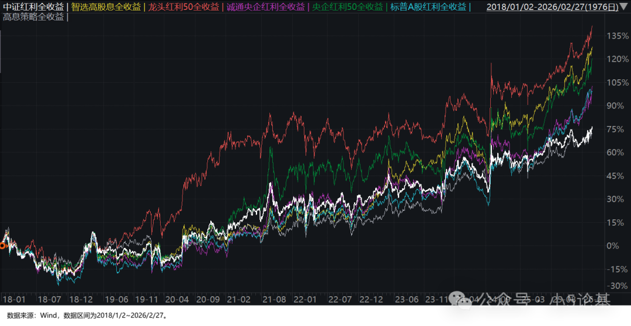Click the 22-12 marker on time axis
The height and width of the screenshot is (326, 631).
(372, 299)
